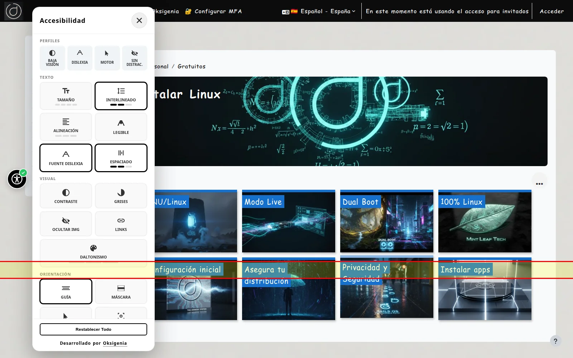Image resolution: width=573 pixels, height=358 pixels.
Task: Toggle Ocultar Img option
Action: point(66,224)
